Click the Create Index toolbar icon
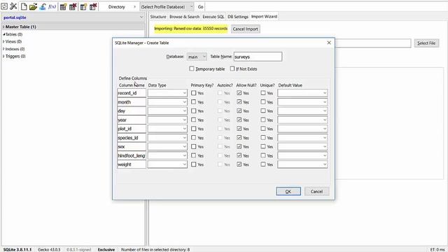Viewport: 448px width, 252px height. tap(83, 6)
